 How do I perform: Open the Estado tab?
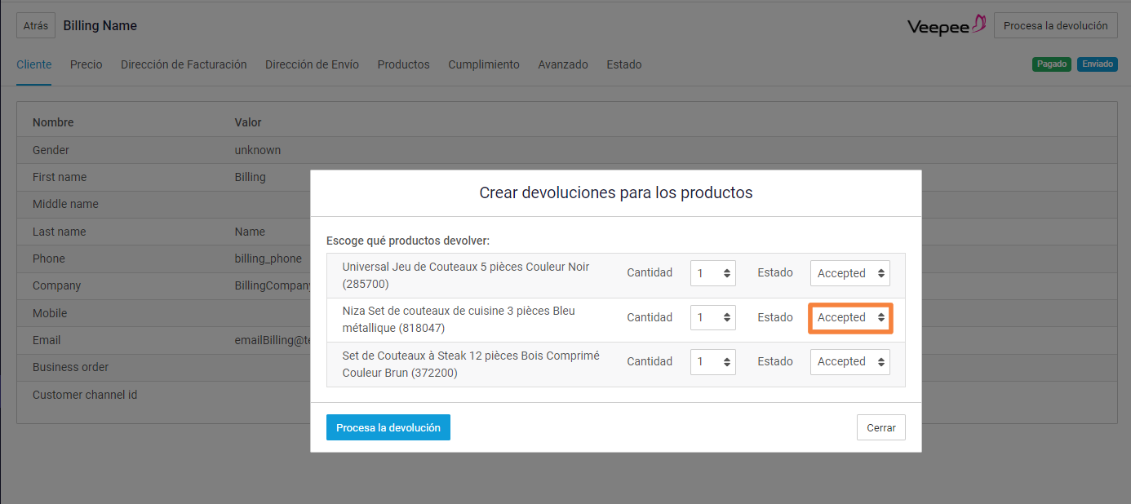[x=624, y=64]
